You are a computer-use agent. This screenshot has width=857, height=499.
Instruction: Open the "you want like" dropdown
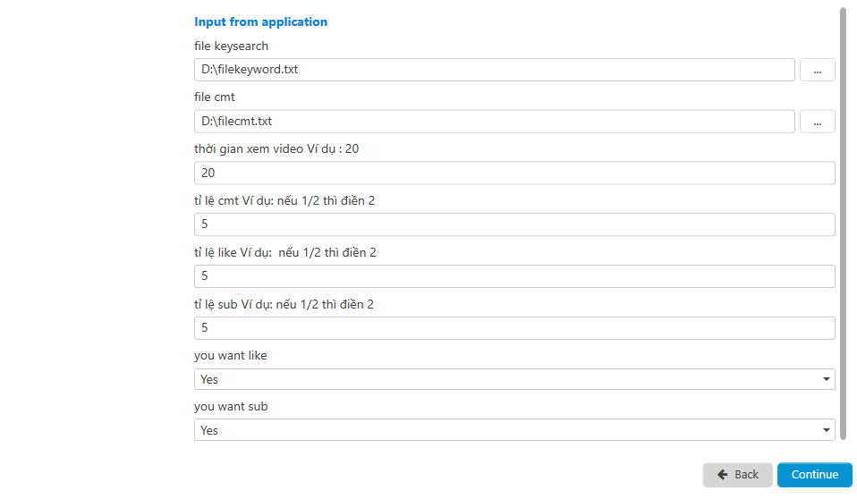pos(514,379)
